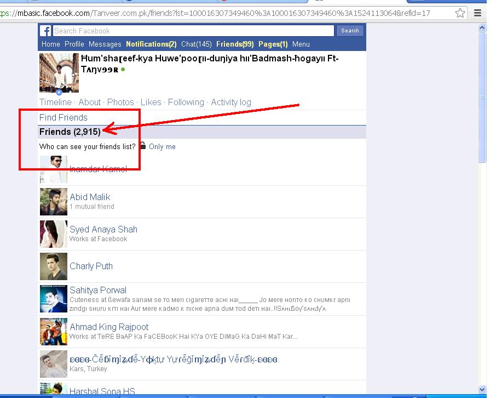Open Chat(145)

click(197, 44)
